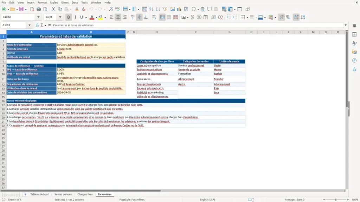Viewport: 360px width, 202px height.
Task: Sort descending with the Z-A icon
Action: tap(158, 9)
